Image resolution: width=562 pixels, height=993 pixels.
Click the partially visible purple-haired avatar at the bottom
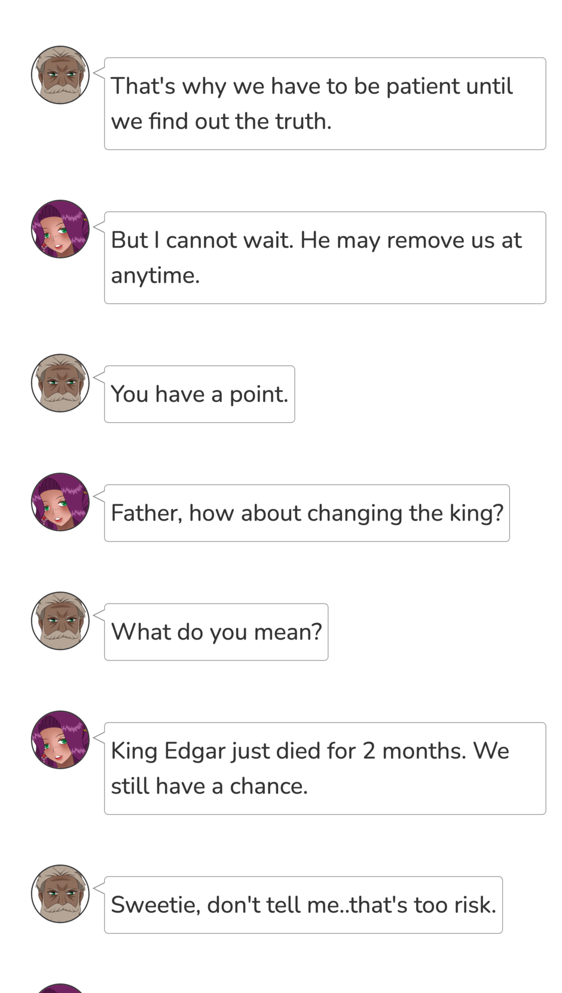tap(60, 988)
